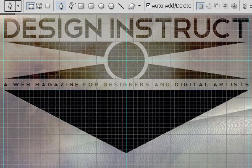The image size is (252, 168).
Task: Uncheck the Auto Add/Delete checkbox
Action: 148,5
